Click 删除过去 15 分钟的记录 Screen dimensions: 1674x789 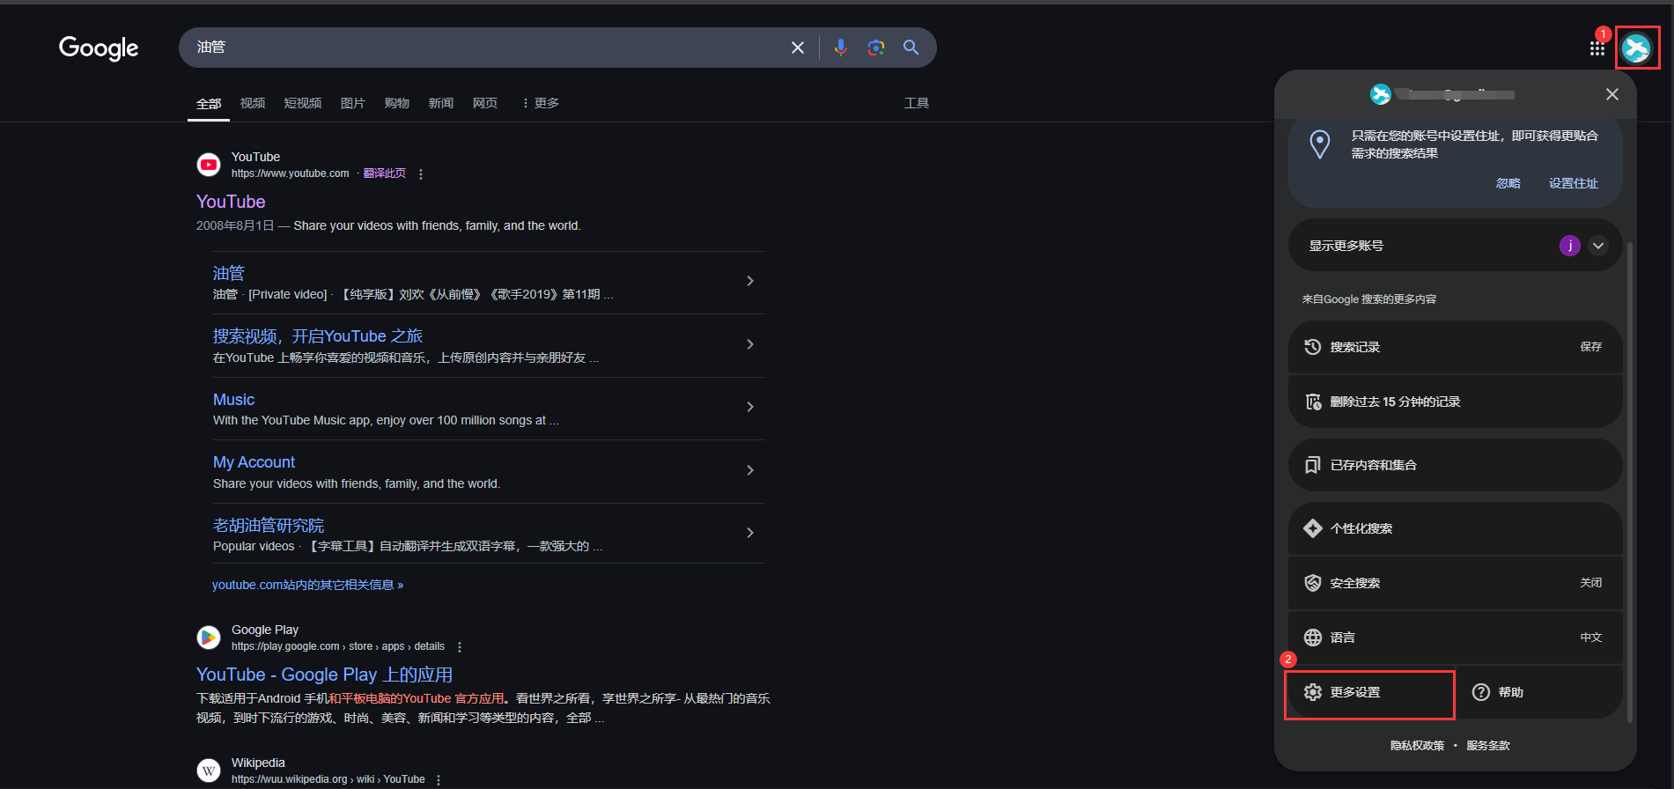click(1456, 402)
